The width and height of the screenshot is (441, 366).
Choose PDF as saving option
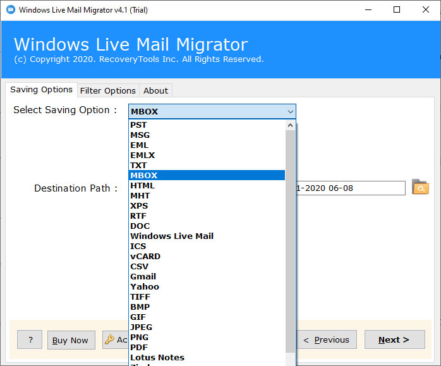click(207, 348)
